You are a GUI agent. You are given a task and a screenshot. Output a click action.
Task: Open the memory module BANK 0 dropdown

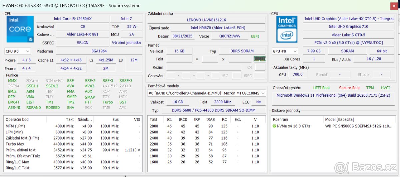point(207,93)
